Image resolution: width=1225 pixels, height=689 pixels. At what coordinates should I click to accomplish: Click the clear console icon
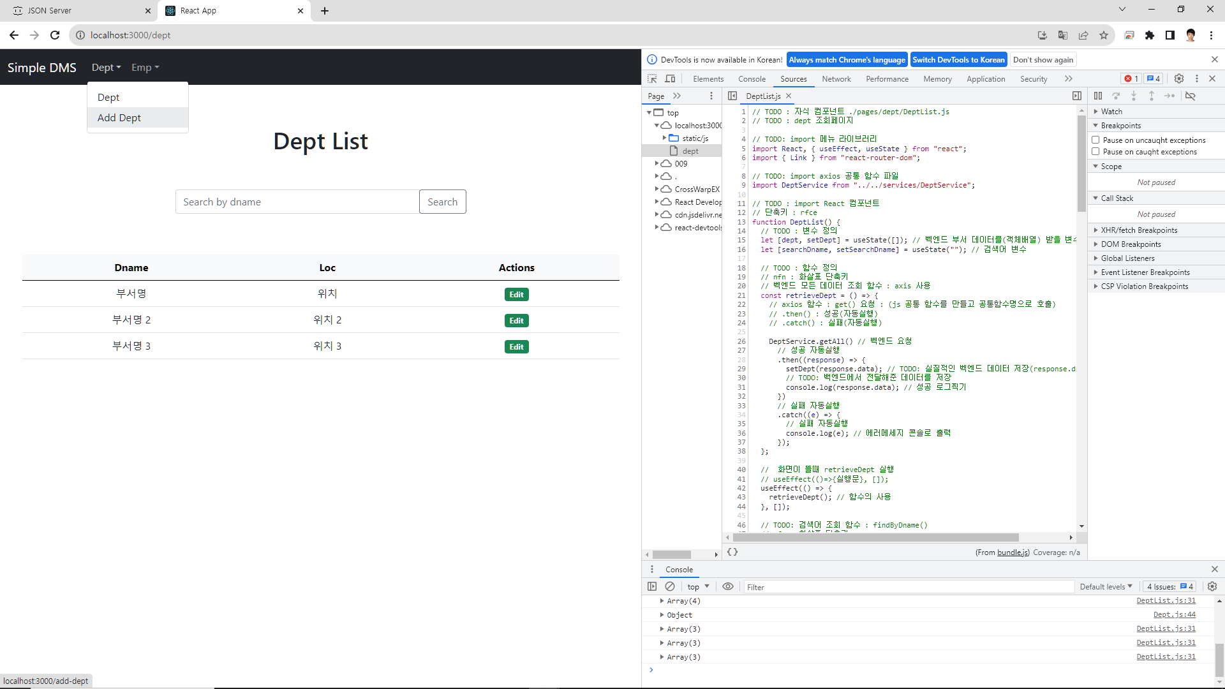(670, 586)
